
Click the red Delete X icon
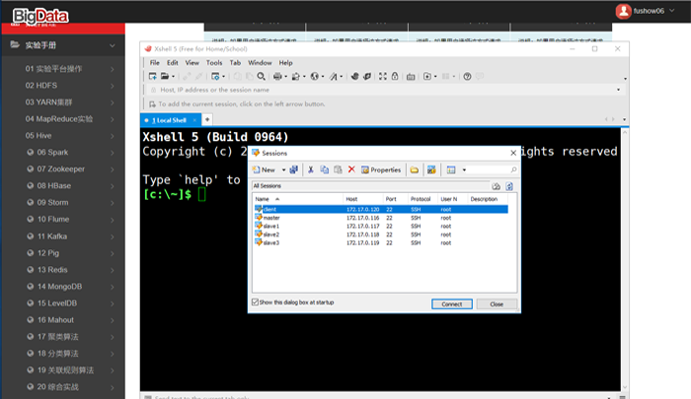point(351,169)
